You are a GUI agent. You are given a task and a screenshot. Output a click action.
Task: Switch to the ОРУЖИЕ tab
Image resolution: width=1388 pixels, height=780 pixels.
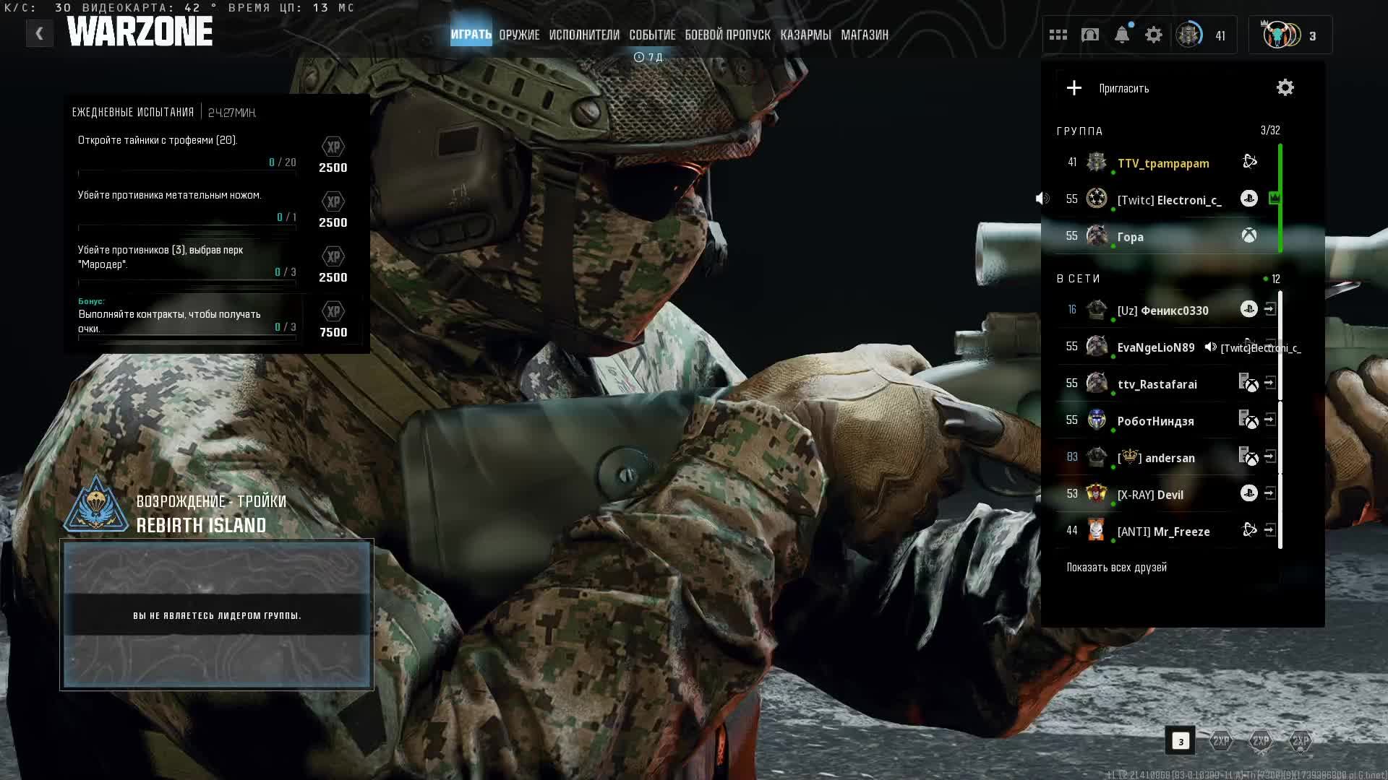pyautogui.click(x=519, y=35)
